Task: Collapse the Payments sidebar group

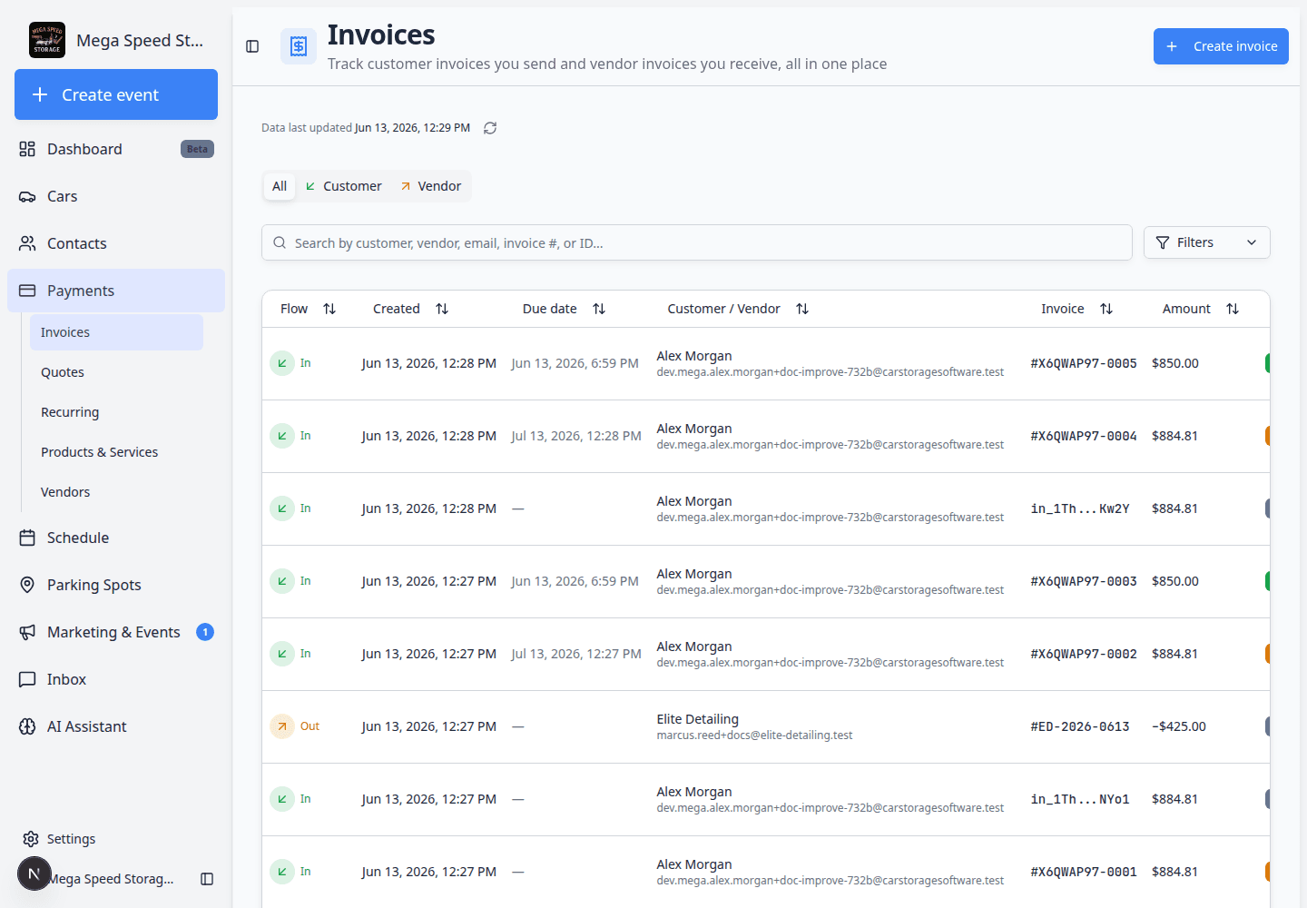Action: pos(116,291)
